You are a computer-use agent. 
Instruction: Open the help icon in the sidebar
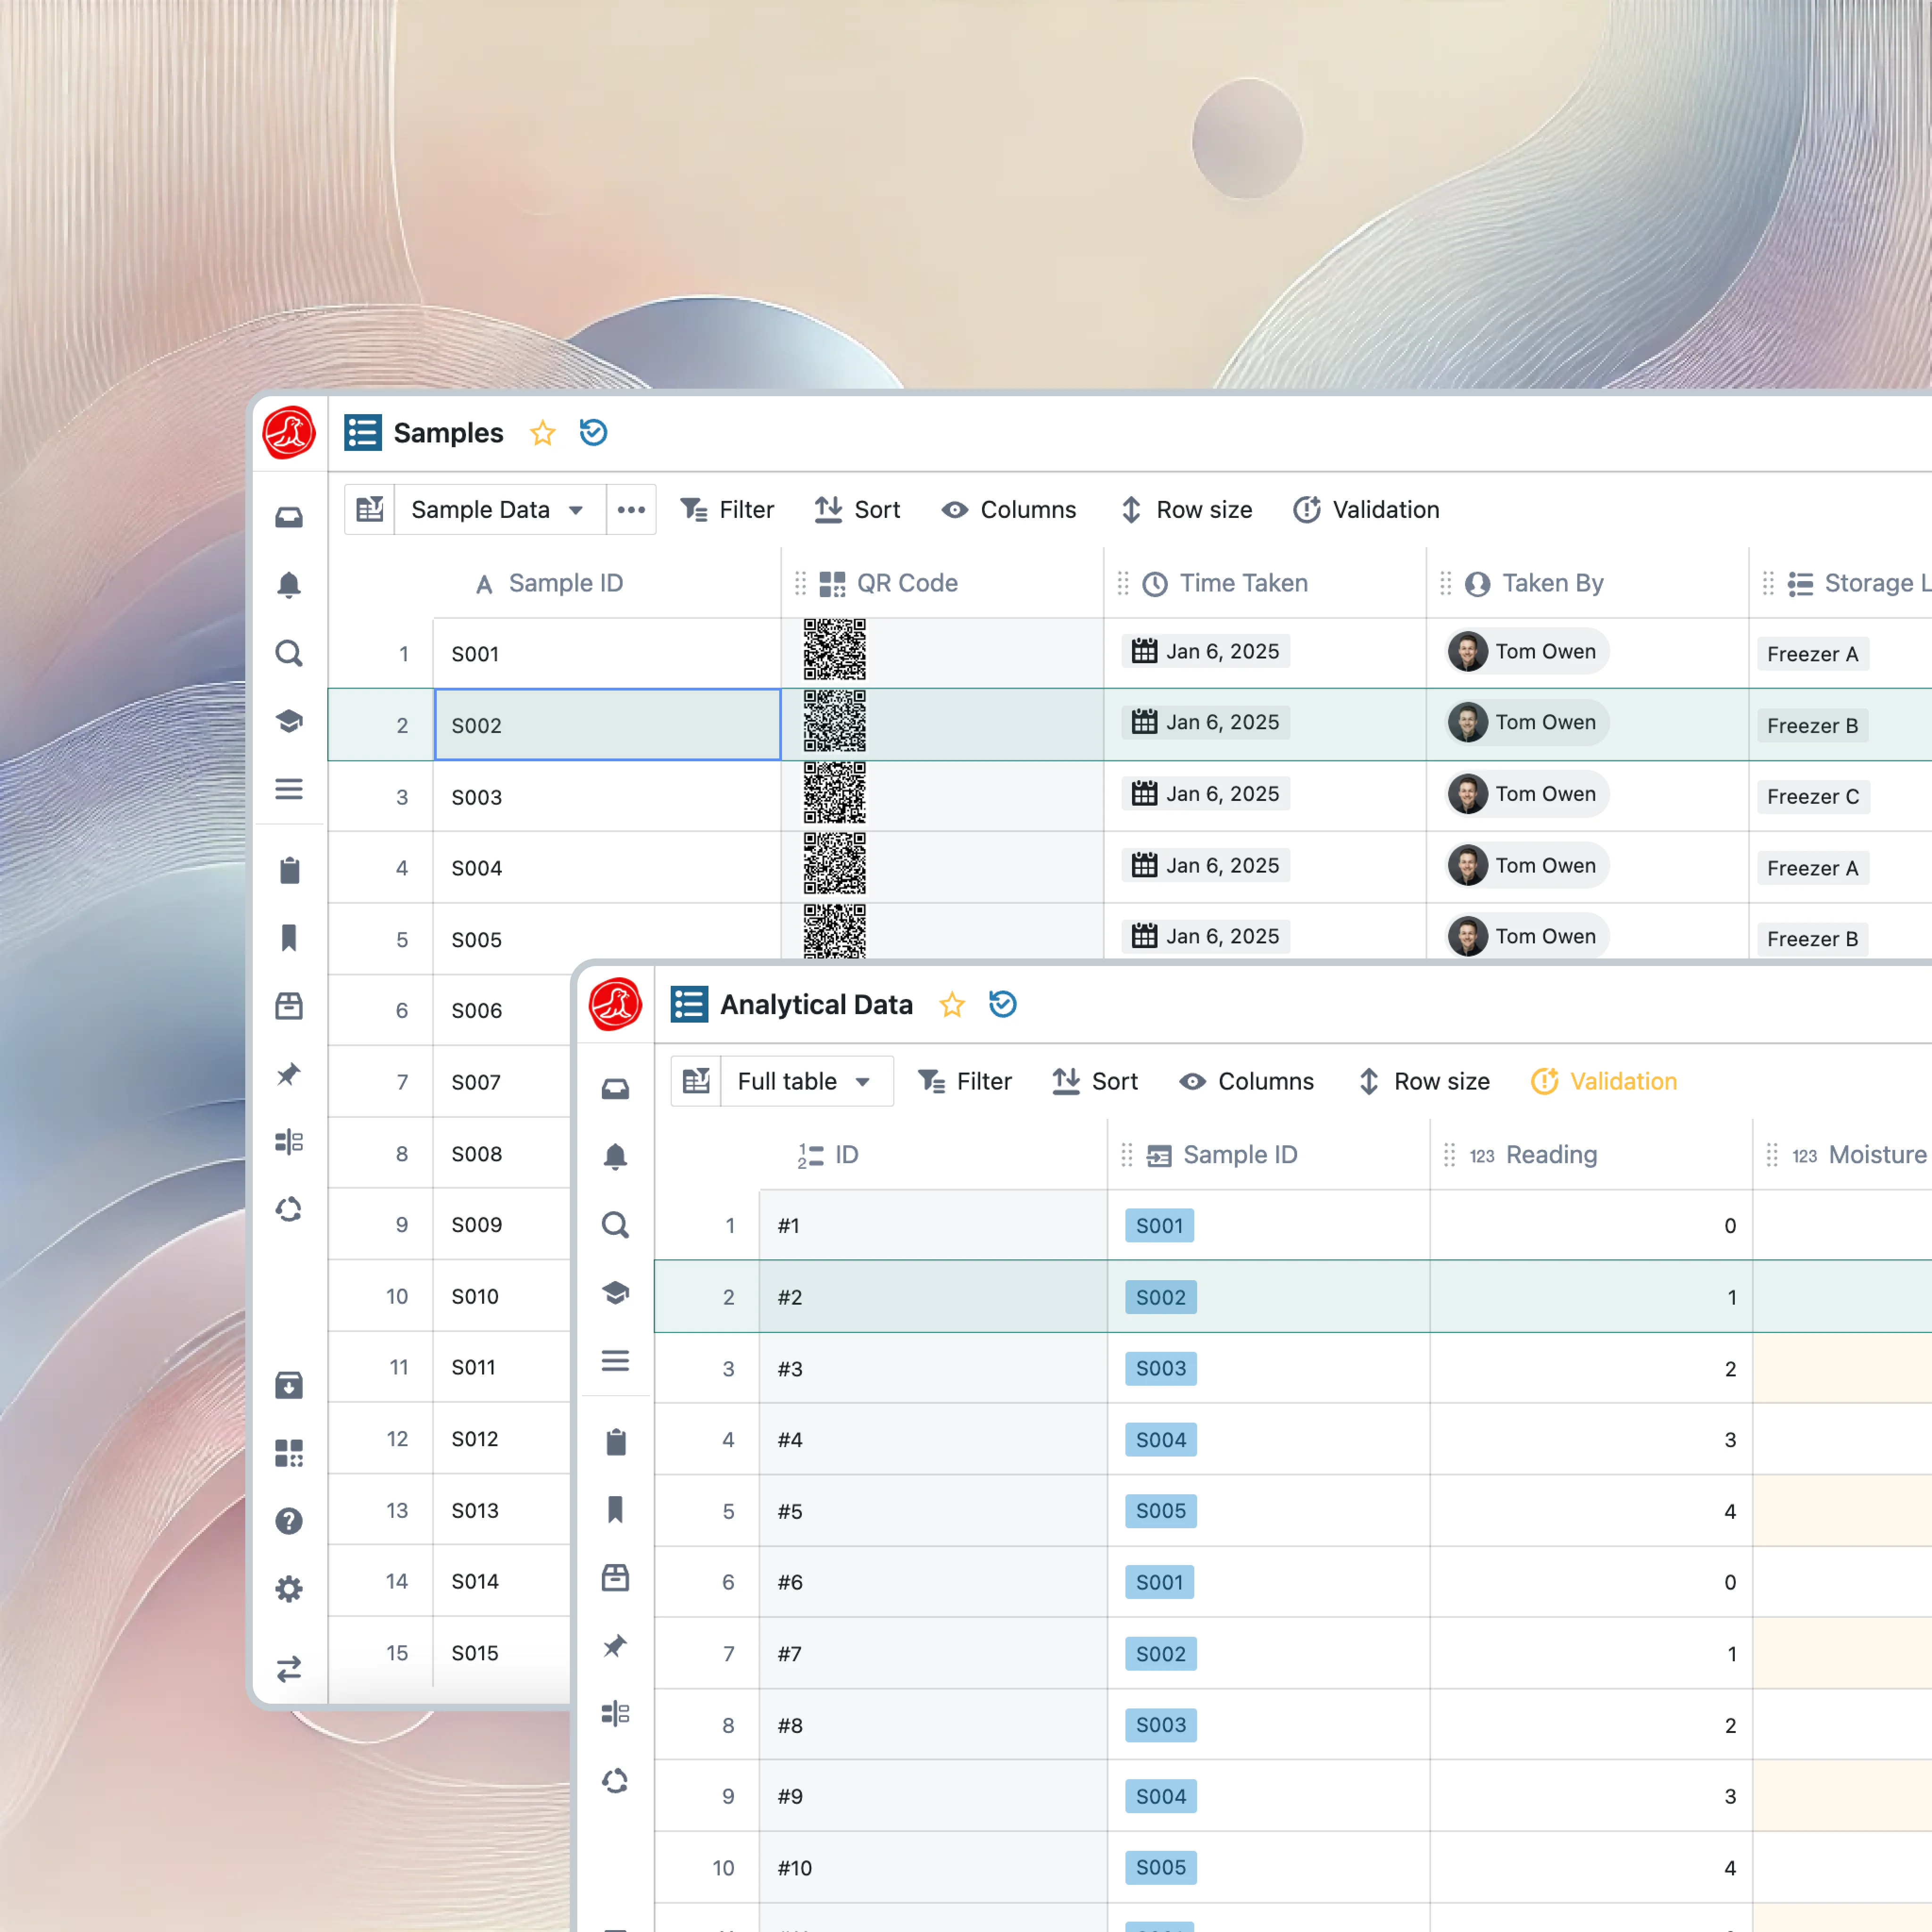pyautogui.click(x=289, y=1521)
